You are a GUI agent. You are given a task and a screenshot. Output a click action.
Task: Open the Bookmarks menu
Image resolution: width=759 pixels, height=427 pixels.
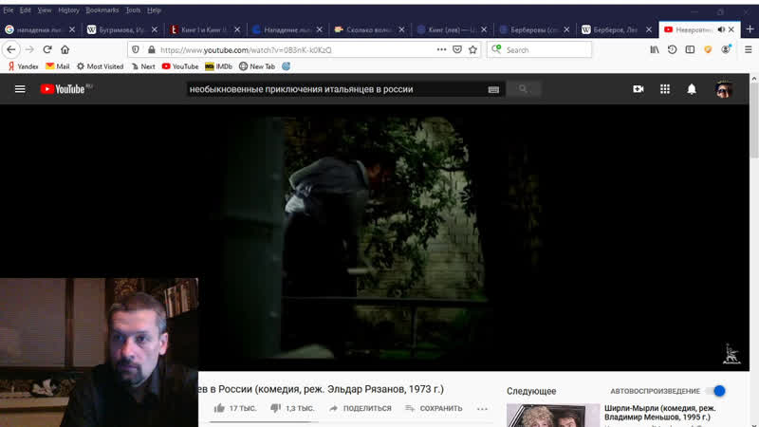(x=102, y=9)
